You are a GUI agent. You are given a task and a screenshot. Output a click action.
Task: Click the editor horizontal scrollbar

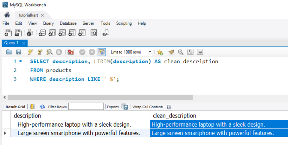click(x=100, y=97)
